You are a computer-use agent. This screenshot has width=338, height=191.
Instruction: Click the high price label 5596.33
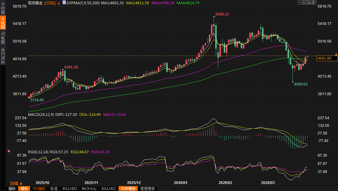222,14
